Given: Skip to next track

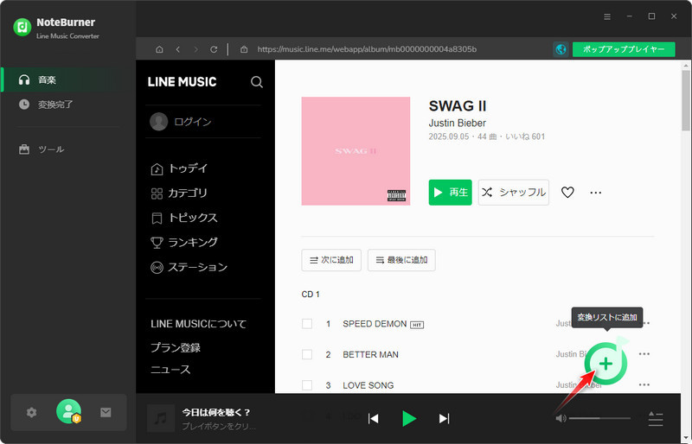Looking at the screenshot, I should [x=444, y=418].
